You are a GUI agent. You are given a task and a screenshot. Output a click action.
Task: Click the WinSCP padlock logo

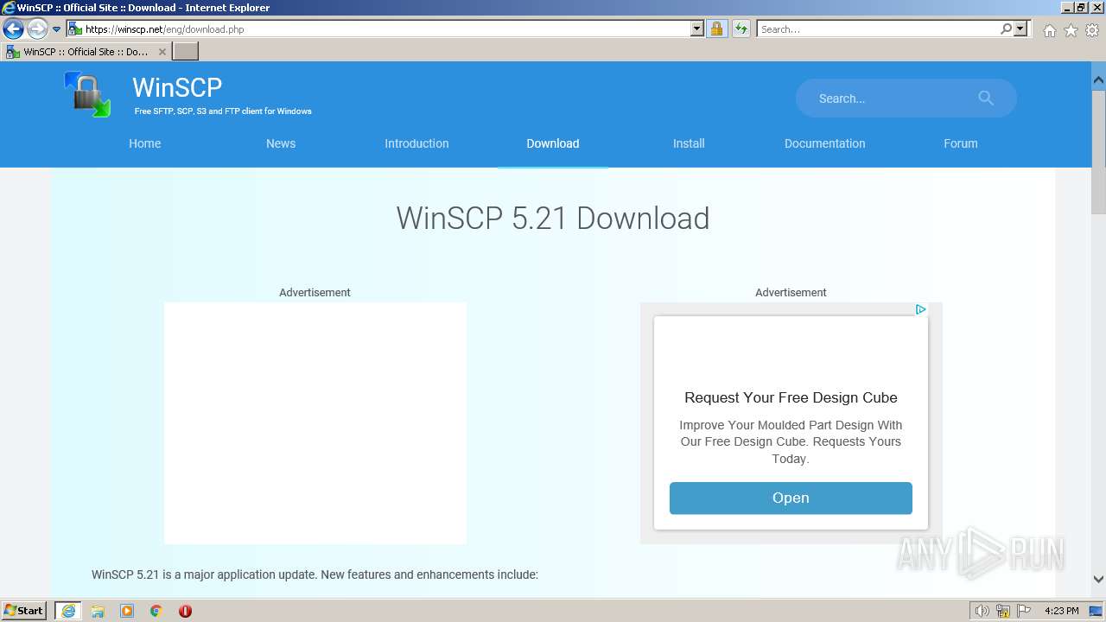click(x=87, y=94)
